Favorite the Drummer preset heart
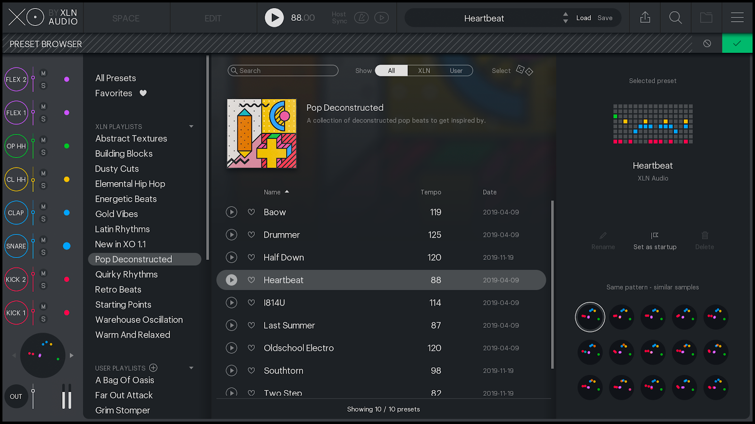Image resolution: width=755 pixels, height=424 pixels. pos(252,235)
